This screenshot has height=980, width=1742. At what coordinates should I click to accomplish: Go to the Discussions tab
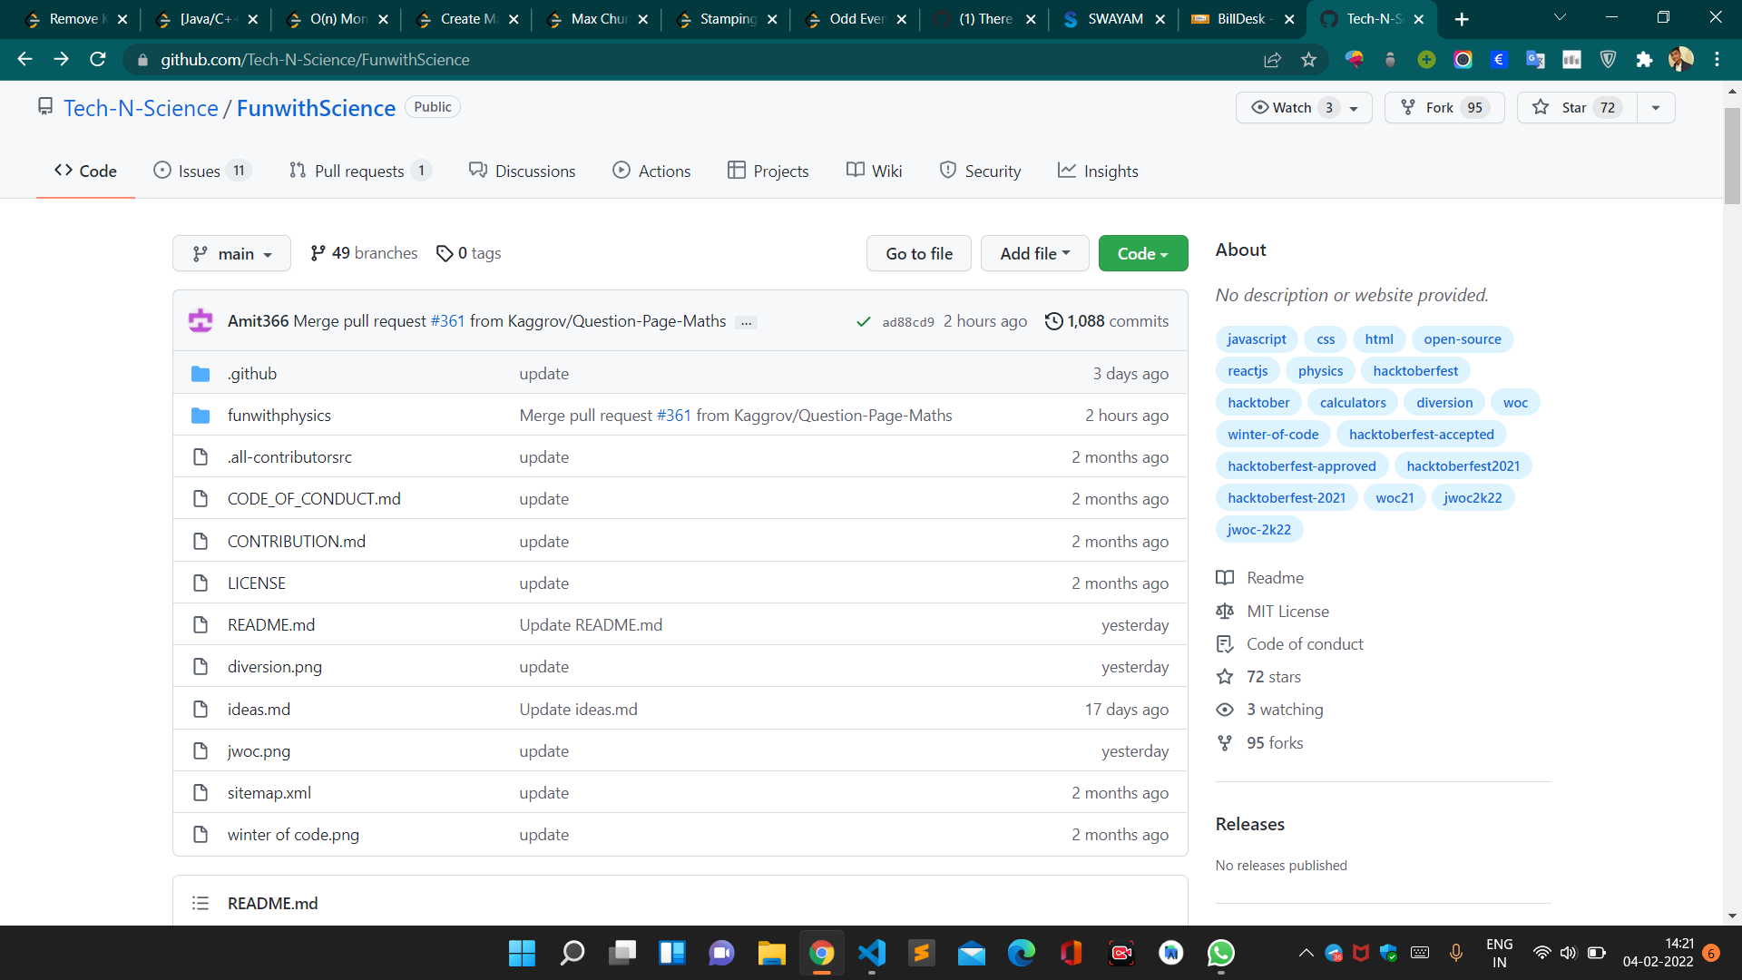522,171
